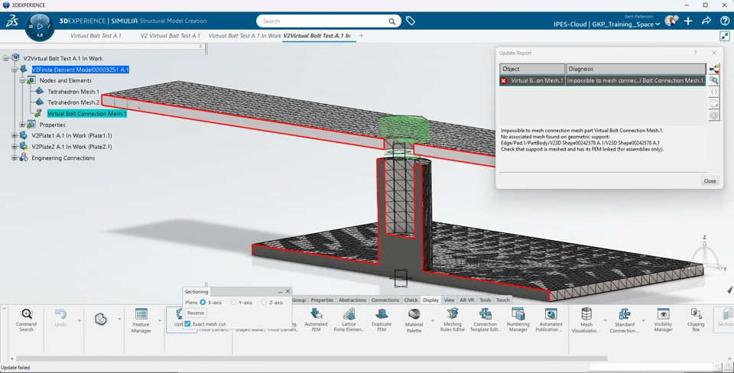Select X-axis plane radio button
Screen dimensions: 734x373
[203, 303]
